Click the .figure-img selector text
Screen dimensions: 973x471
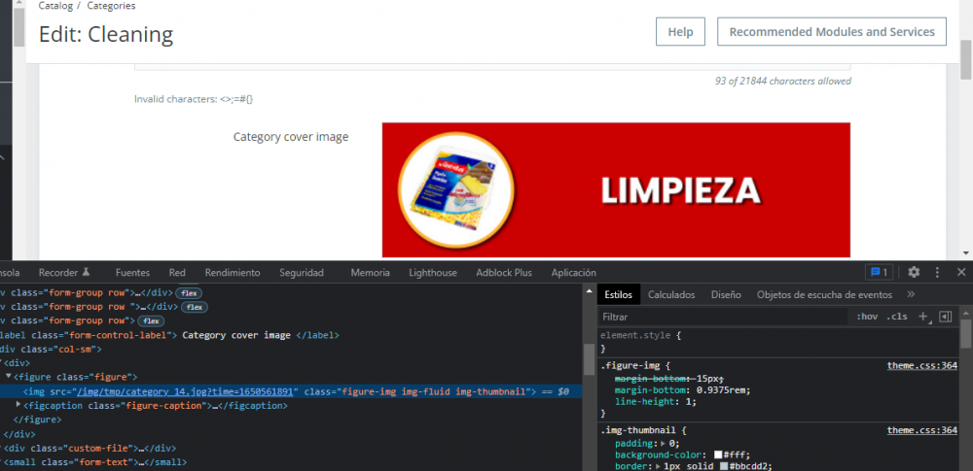(x=631, y=366)
